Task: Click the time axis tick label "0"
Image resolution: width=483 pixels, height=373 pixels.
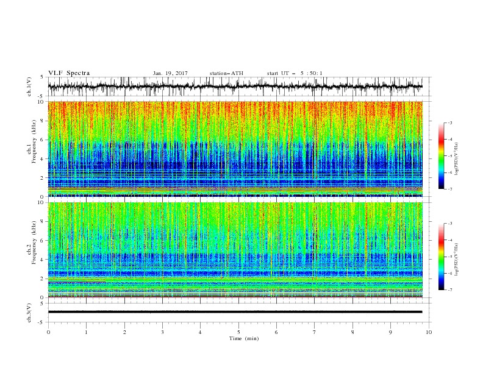Action: click(48, 332)
